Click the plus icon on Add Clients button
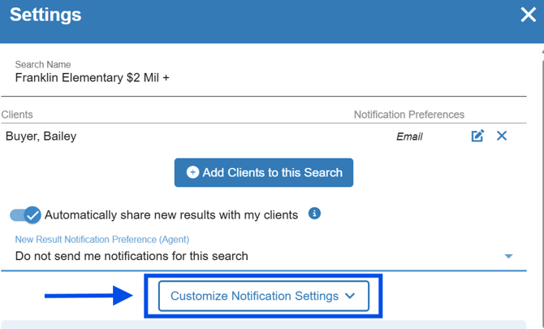The image size is (544, 329). coord(192,172)
